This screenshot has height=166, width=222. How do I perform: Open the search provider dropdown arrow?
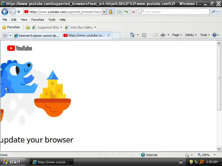(218, 12)
